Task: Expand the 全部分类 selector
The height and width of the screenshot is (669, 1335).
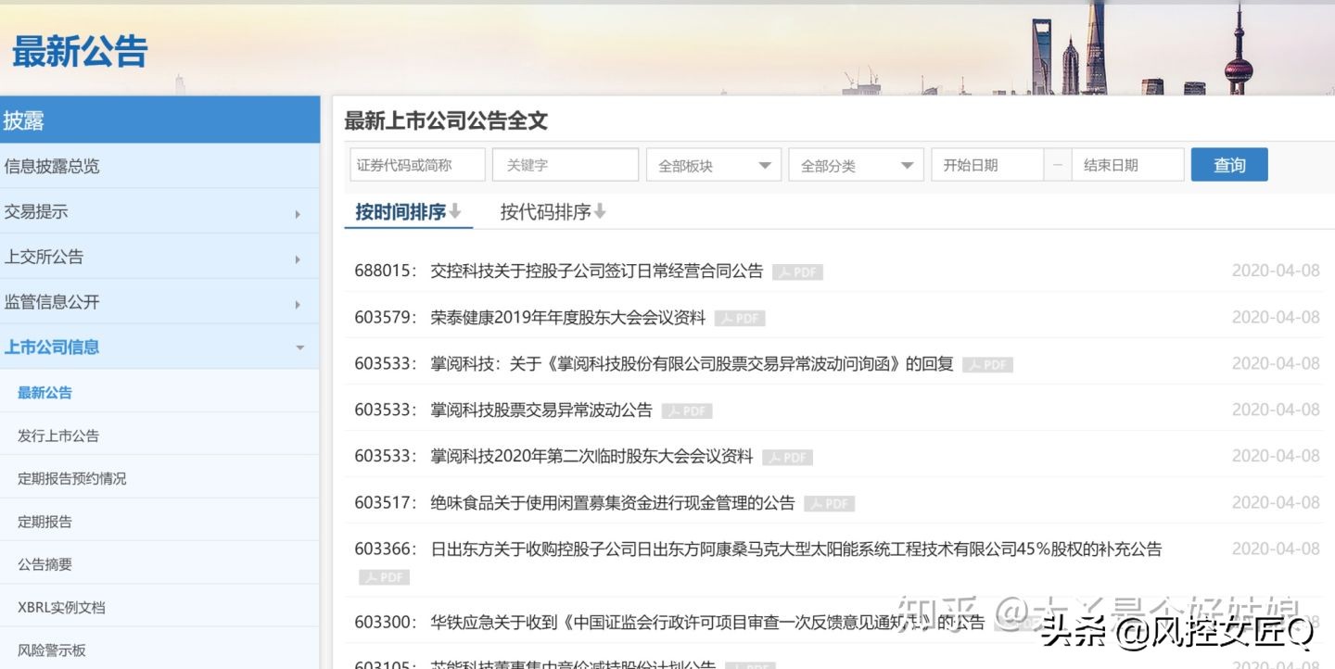Action: 855,164
